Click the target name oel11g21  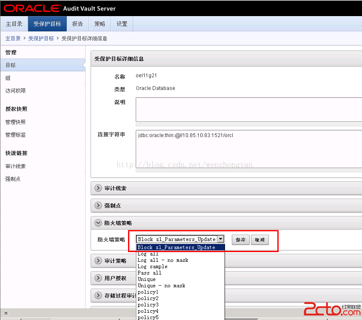coord(146,76)
